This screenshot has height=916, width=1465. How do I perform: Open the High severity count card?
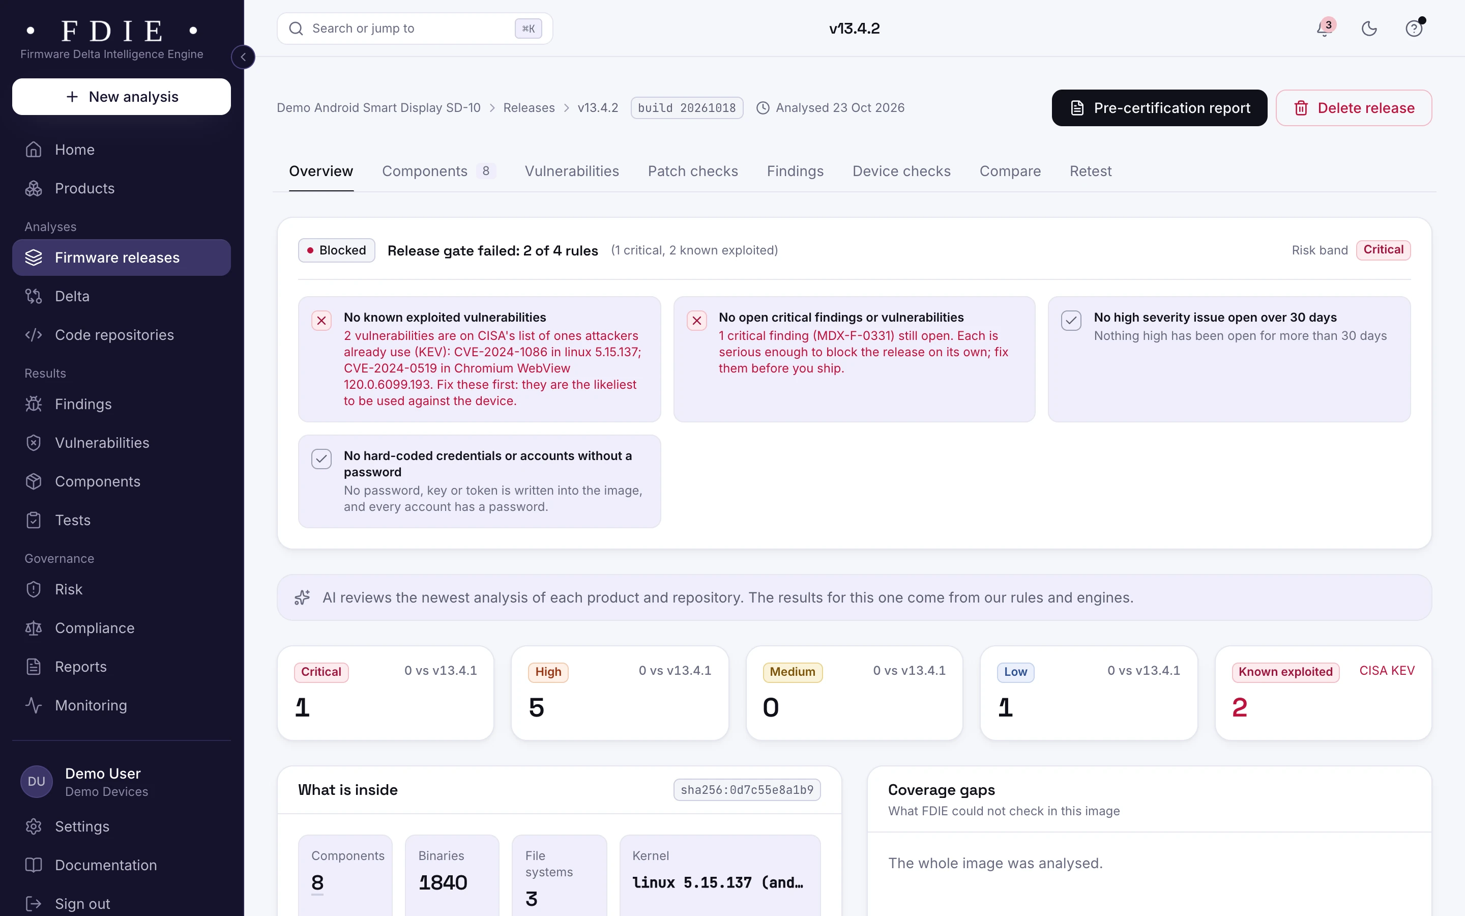[620, 693]
